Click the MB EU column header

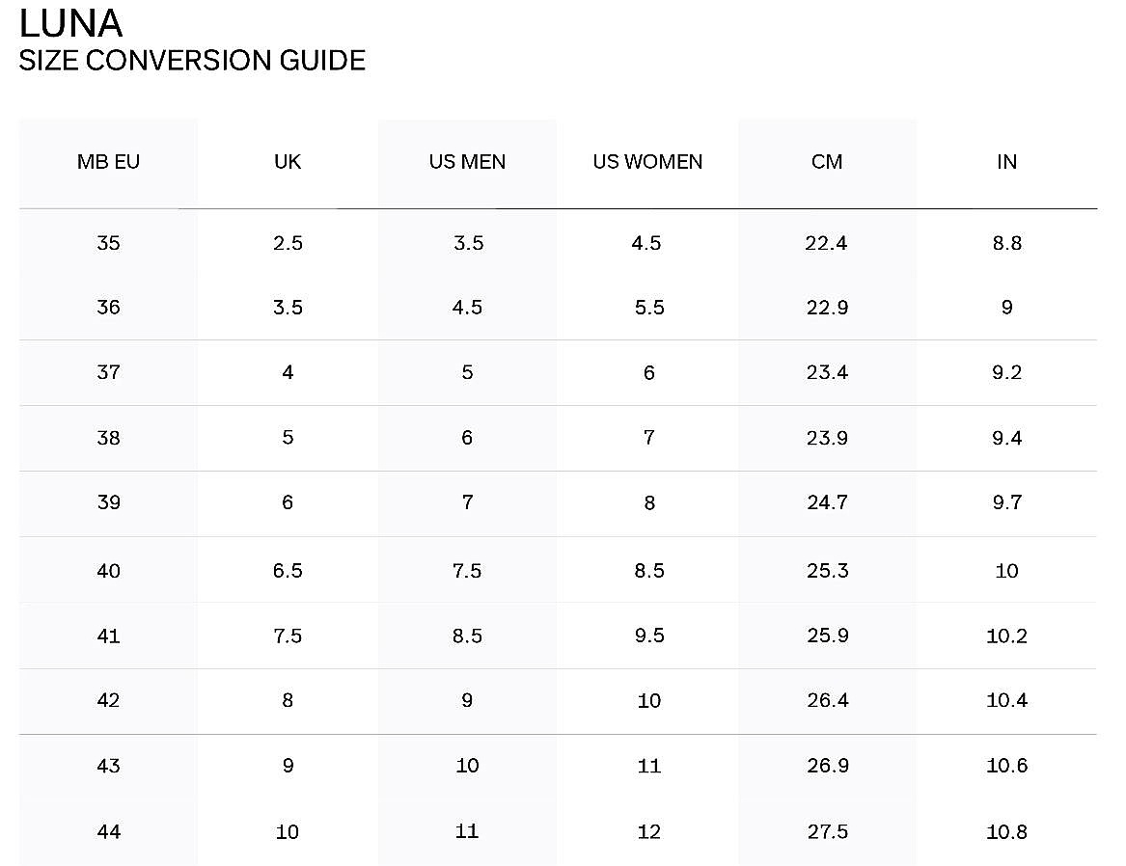coord(108,162)
